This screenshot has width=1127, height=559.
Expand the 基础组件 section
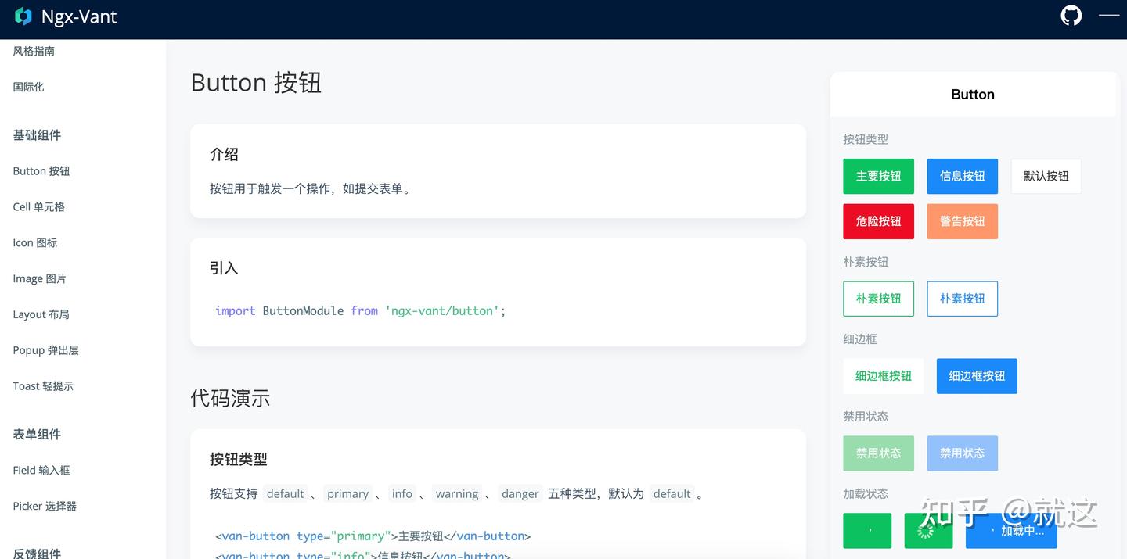pyautogui.click(x=37, y=134)
